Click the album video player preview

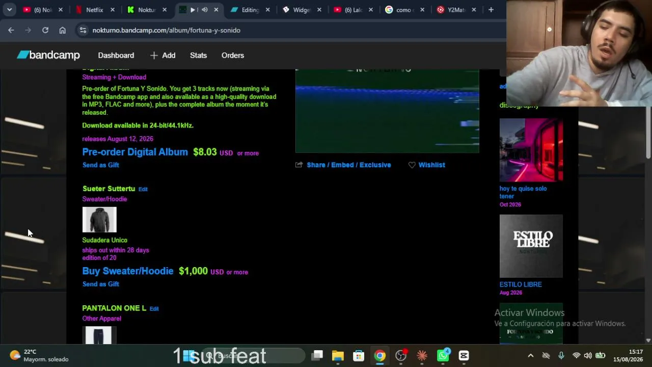(387, 111)
